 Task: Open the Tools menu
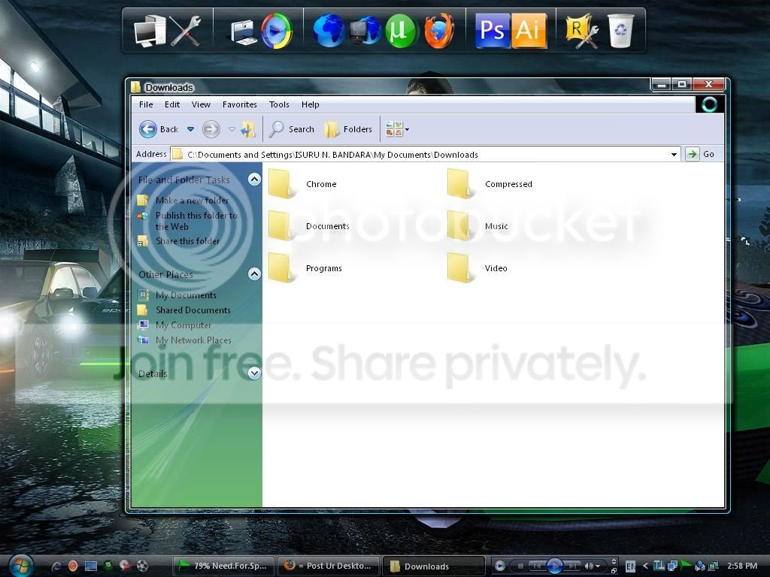[279, 104]
